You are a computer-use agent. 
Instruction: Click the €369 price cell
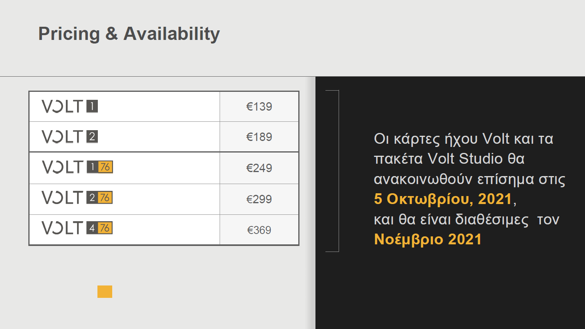pos(259,230)
